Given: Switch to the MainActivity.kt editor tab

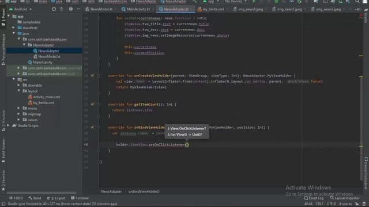Looking at the screenshot, I should pos(138,9).
